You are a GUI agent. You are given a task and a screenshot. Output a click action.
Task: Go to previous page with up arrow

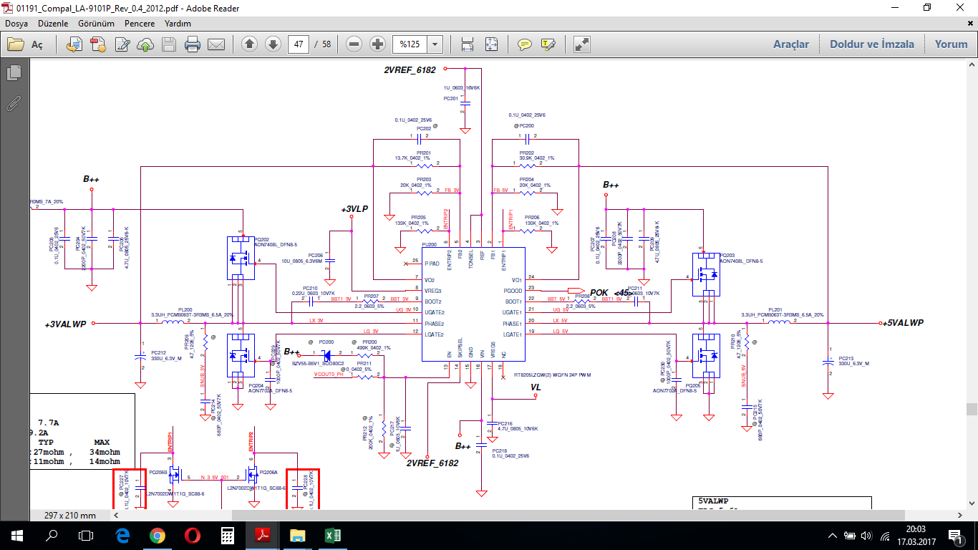tap(249, 44)
